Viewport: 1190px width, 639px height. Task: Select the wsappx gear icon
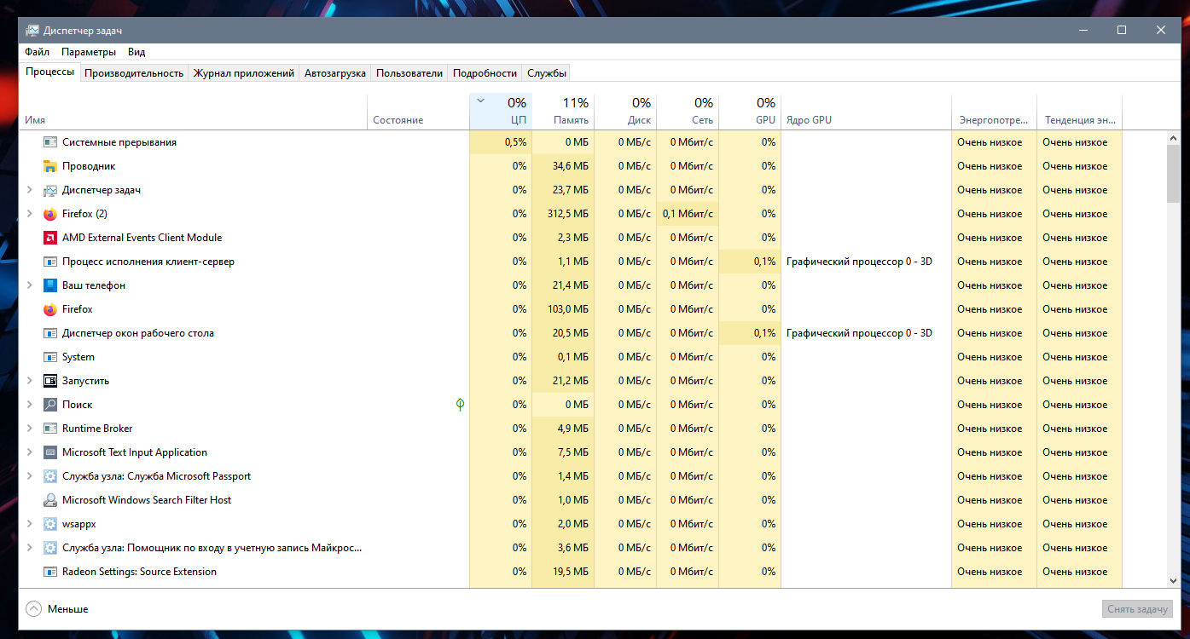click(x=49, y=524)
